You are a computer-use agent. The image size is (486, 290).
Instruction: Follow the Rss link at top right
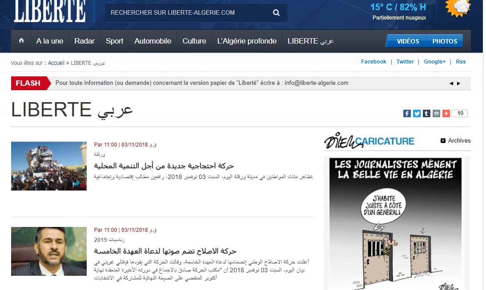(x=461, y=62)
